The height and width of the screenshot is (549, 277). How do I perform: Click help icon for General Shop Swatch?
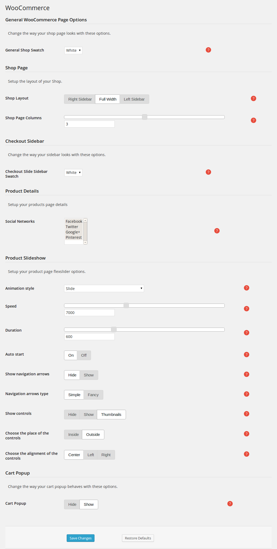coord(208,50)
